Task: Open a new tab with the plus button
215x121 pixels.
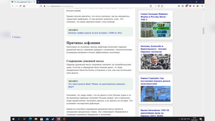Action: [x=38, y=2]
